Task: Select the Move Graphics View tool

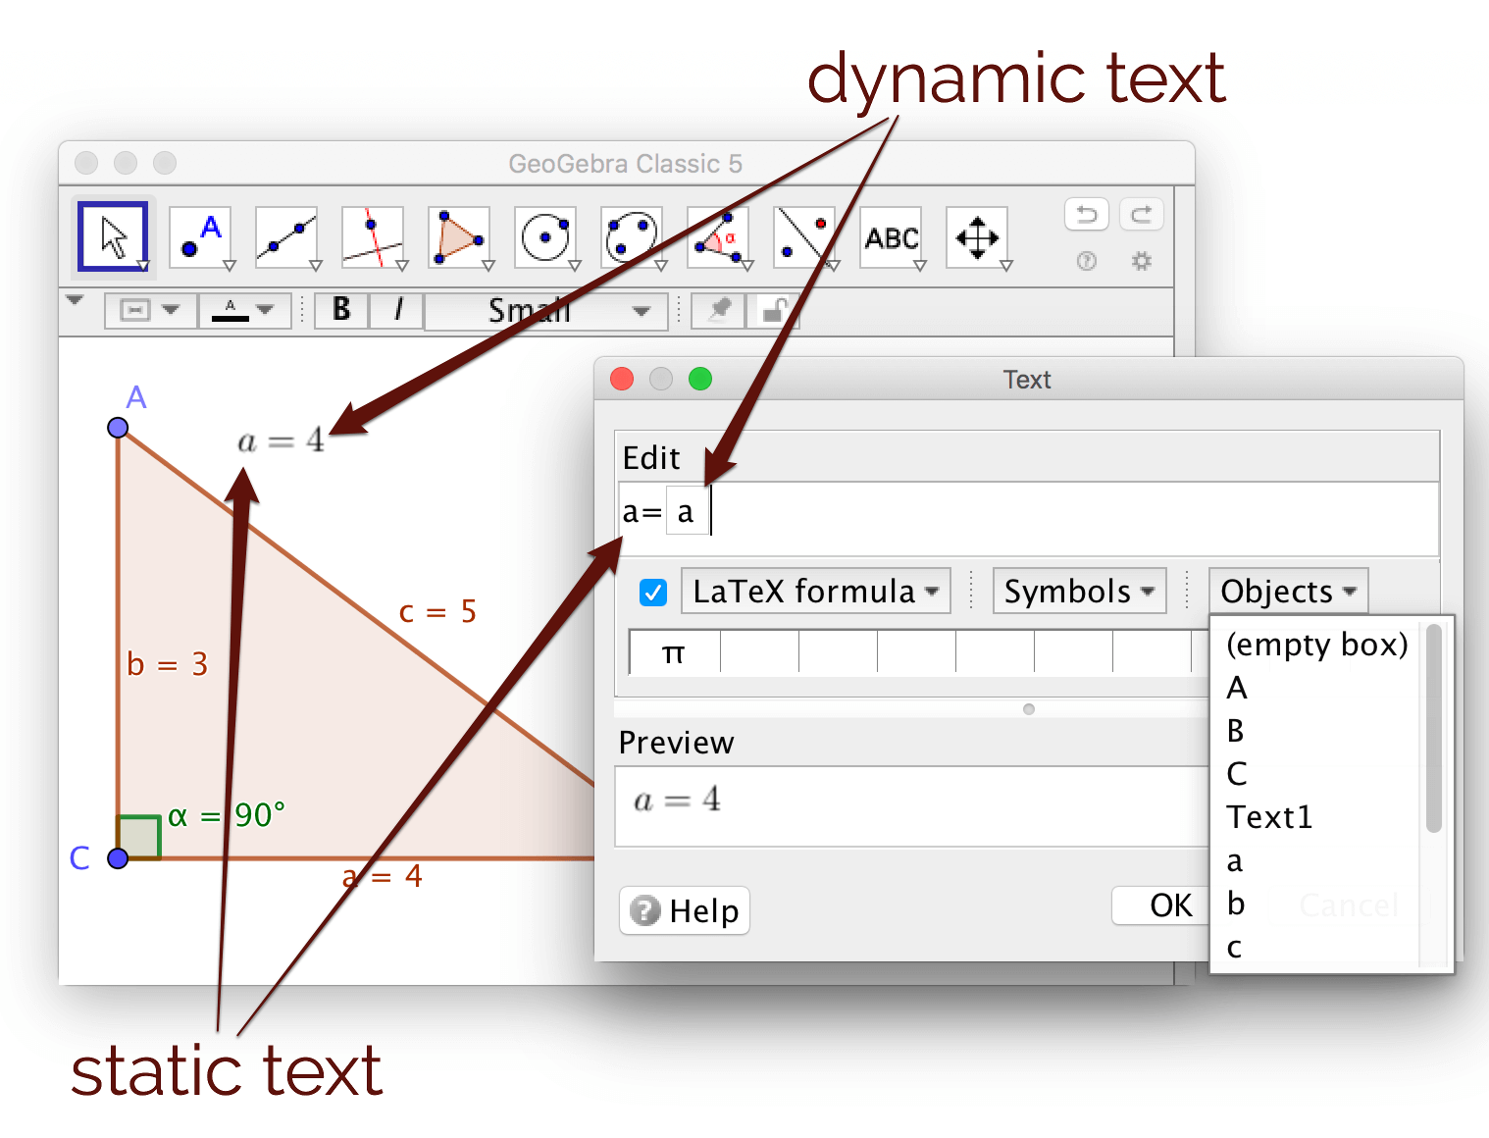Action: (x=978, y=235)
